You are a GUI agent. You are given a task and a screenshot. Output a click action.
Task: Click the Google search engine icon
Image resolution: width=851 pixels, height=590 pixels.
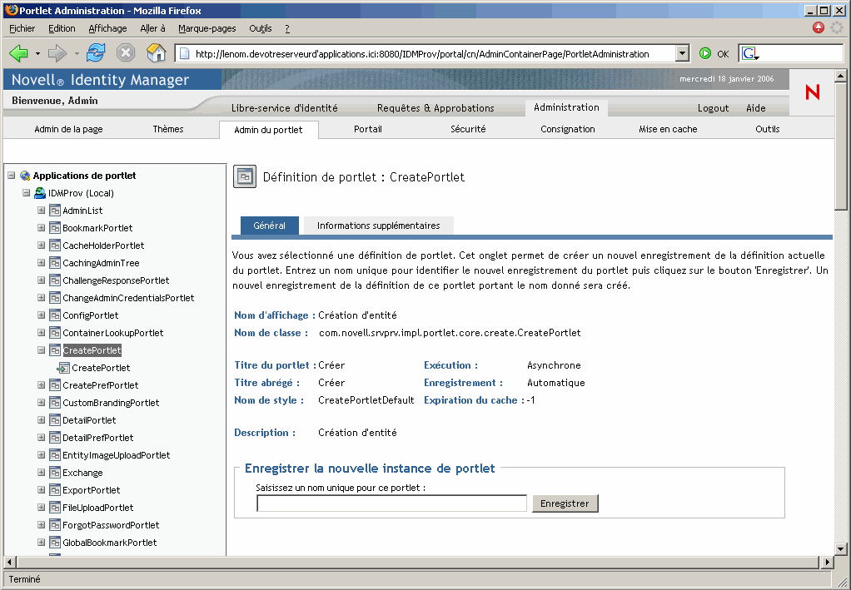click(x=749, y=53)
